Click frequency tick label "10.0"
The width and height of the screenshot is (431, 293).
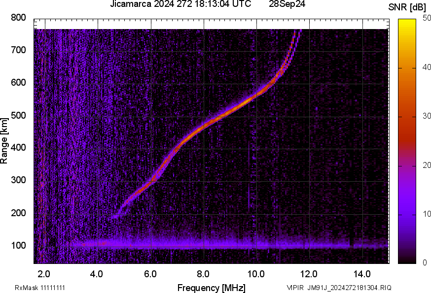(256, 274)
